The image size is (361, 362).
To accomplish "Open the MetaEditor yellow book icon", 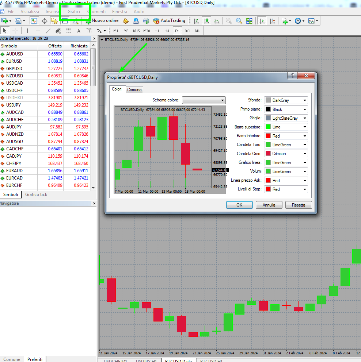I will pos(125,21).
